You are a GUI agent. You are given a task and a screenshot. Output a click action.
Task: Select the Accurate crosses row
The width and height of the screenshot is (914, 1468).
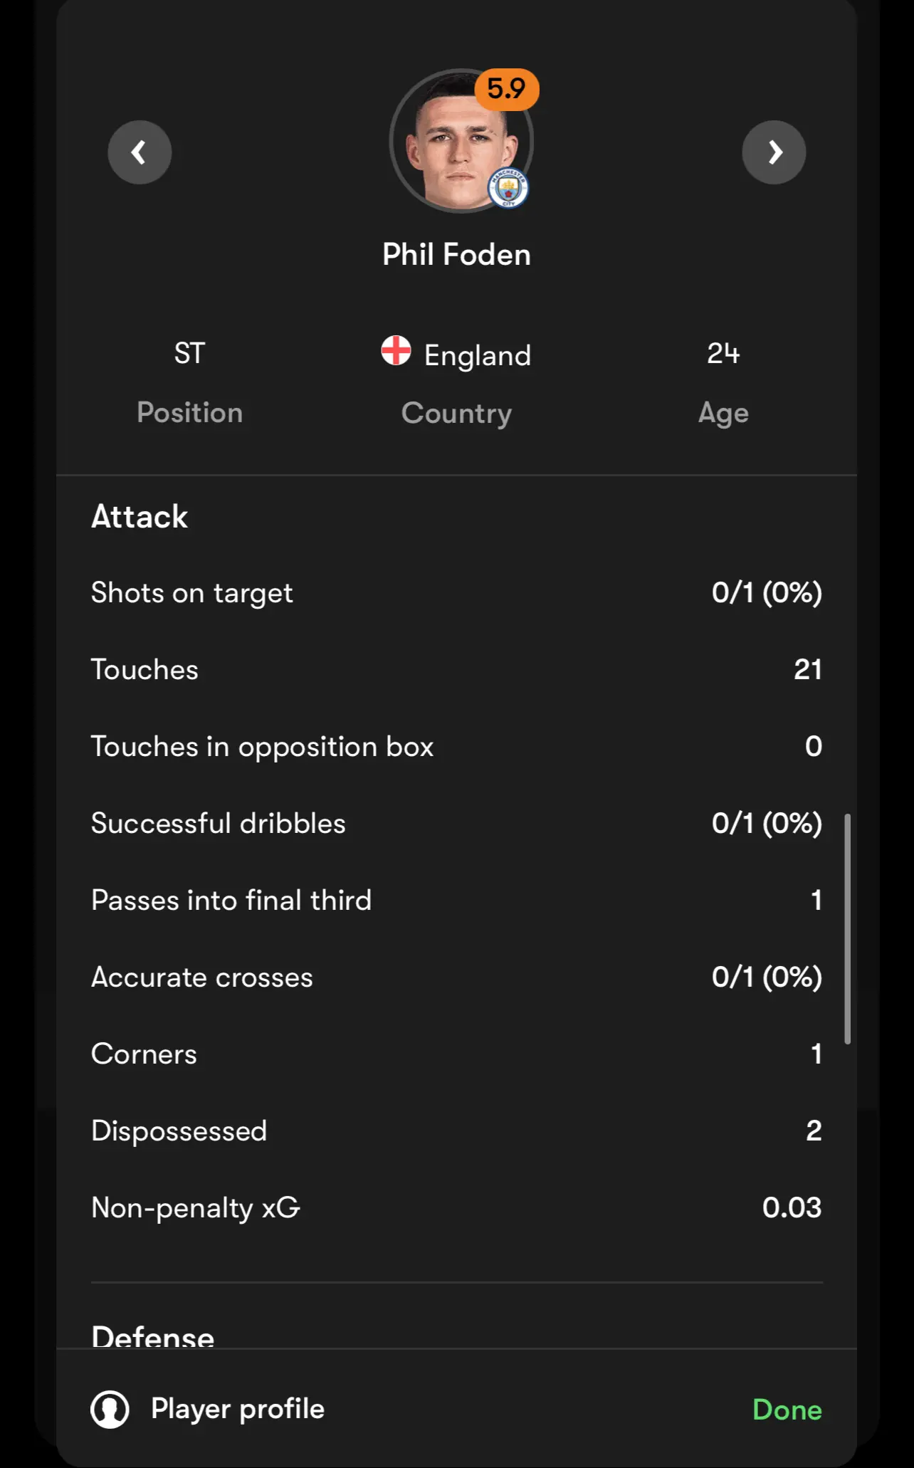click(x=457, y=977)
